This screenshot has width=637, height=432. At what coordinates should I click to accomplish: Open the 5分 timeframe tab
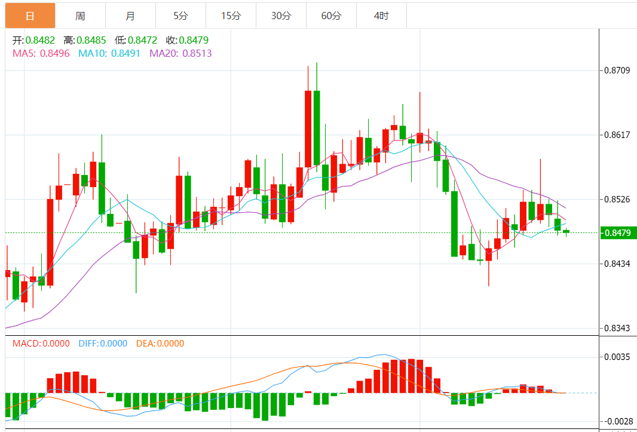tap(181, 16)
